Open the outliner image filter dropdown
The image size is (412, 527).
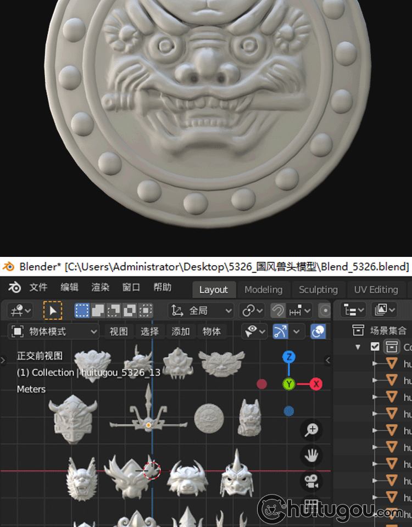tap(384, 310)
